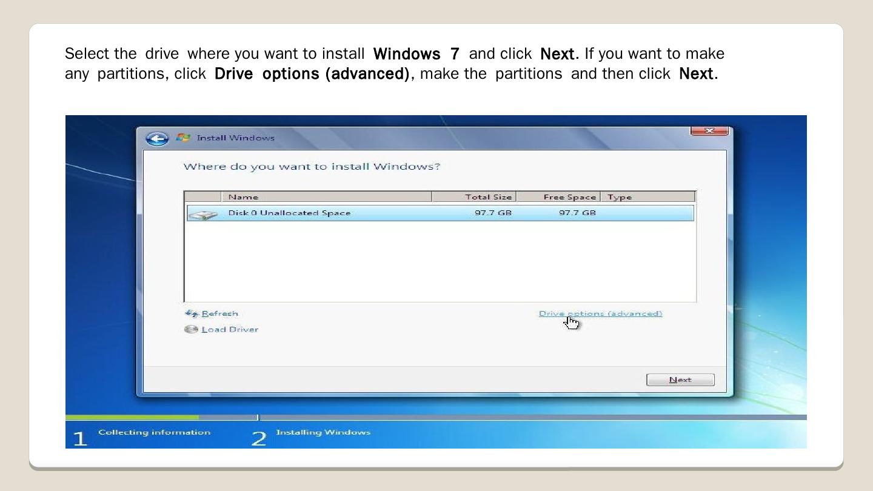Click the Windows flag icon in title bar
The height and width of the screenshot is (491, 873).
(182, 138)
